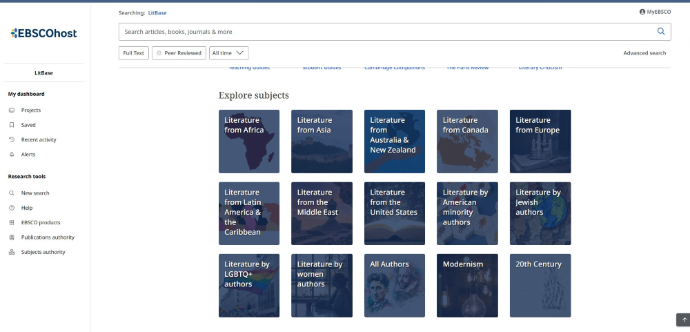The image size is (690, 332).
Task: Open Projects in dashboard
Action: [31, 110]
